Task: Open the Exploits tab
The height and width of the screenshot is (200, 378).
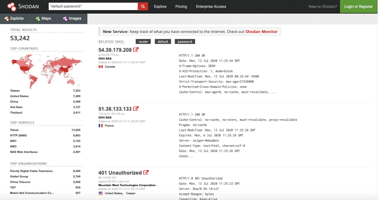Action: [x=15, y=19]
